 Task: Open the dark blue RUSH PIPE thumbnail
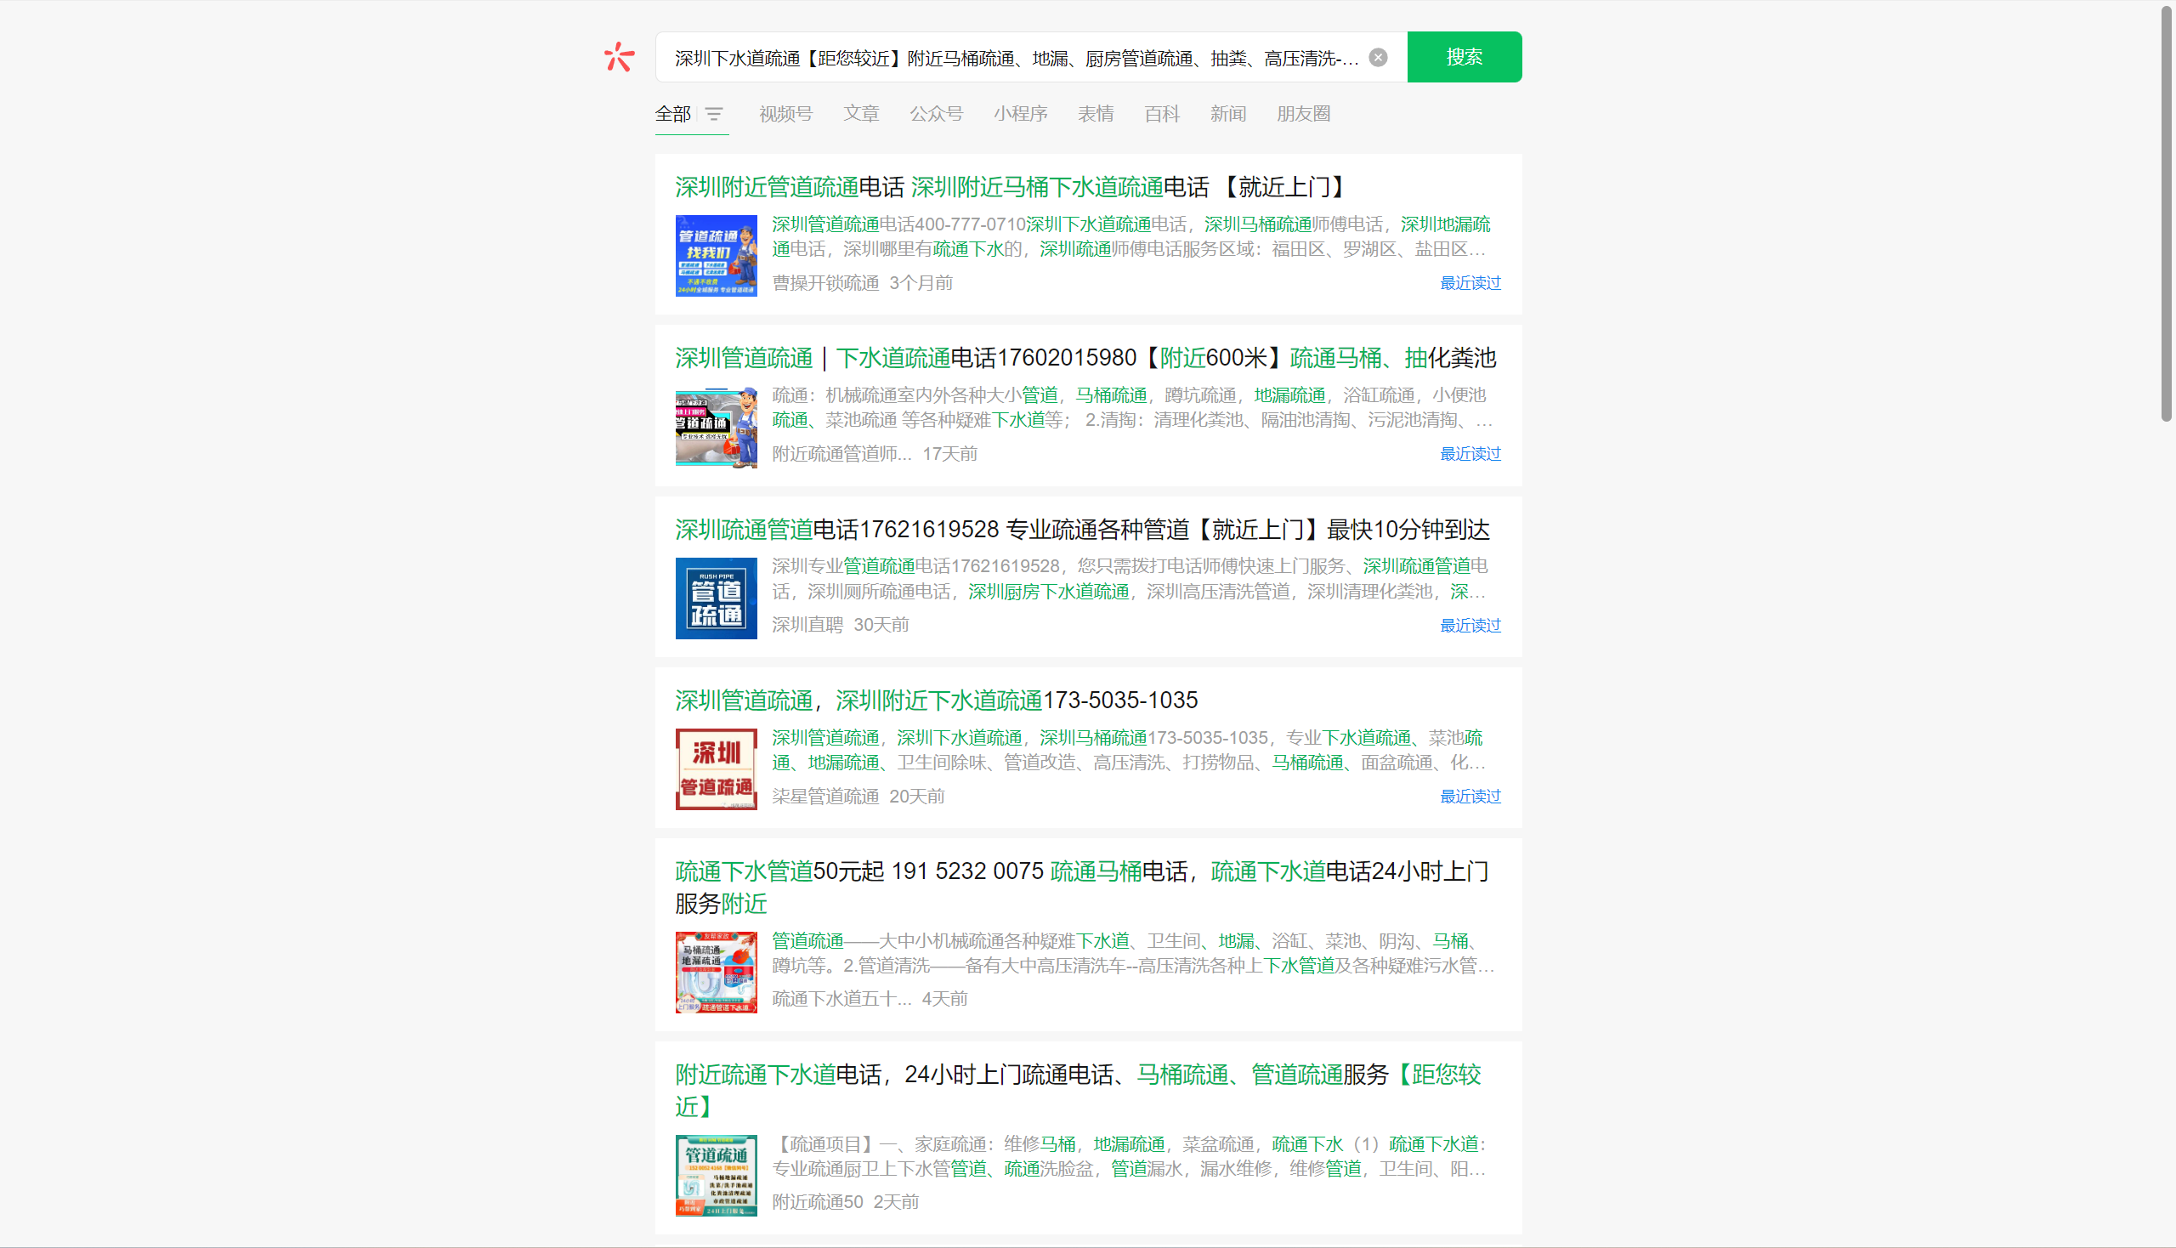[716, 598]
